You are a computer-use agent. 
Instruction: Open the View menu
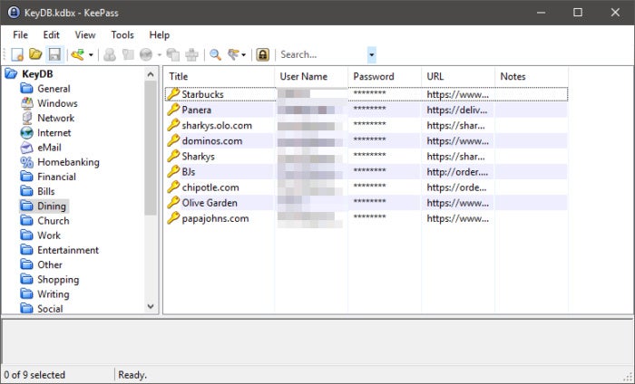[x=85, y=35]
